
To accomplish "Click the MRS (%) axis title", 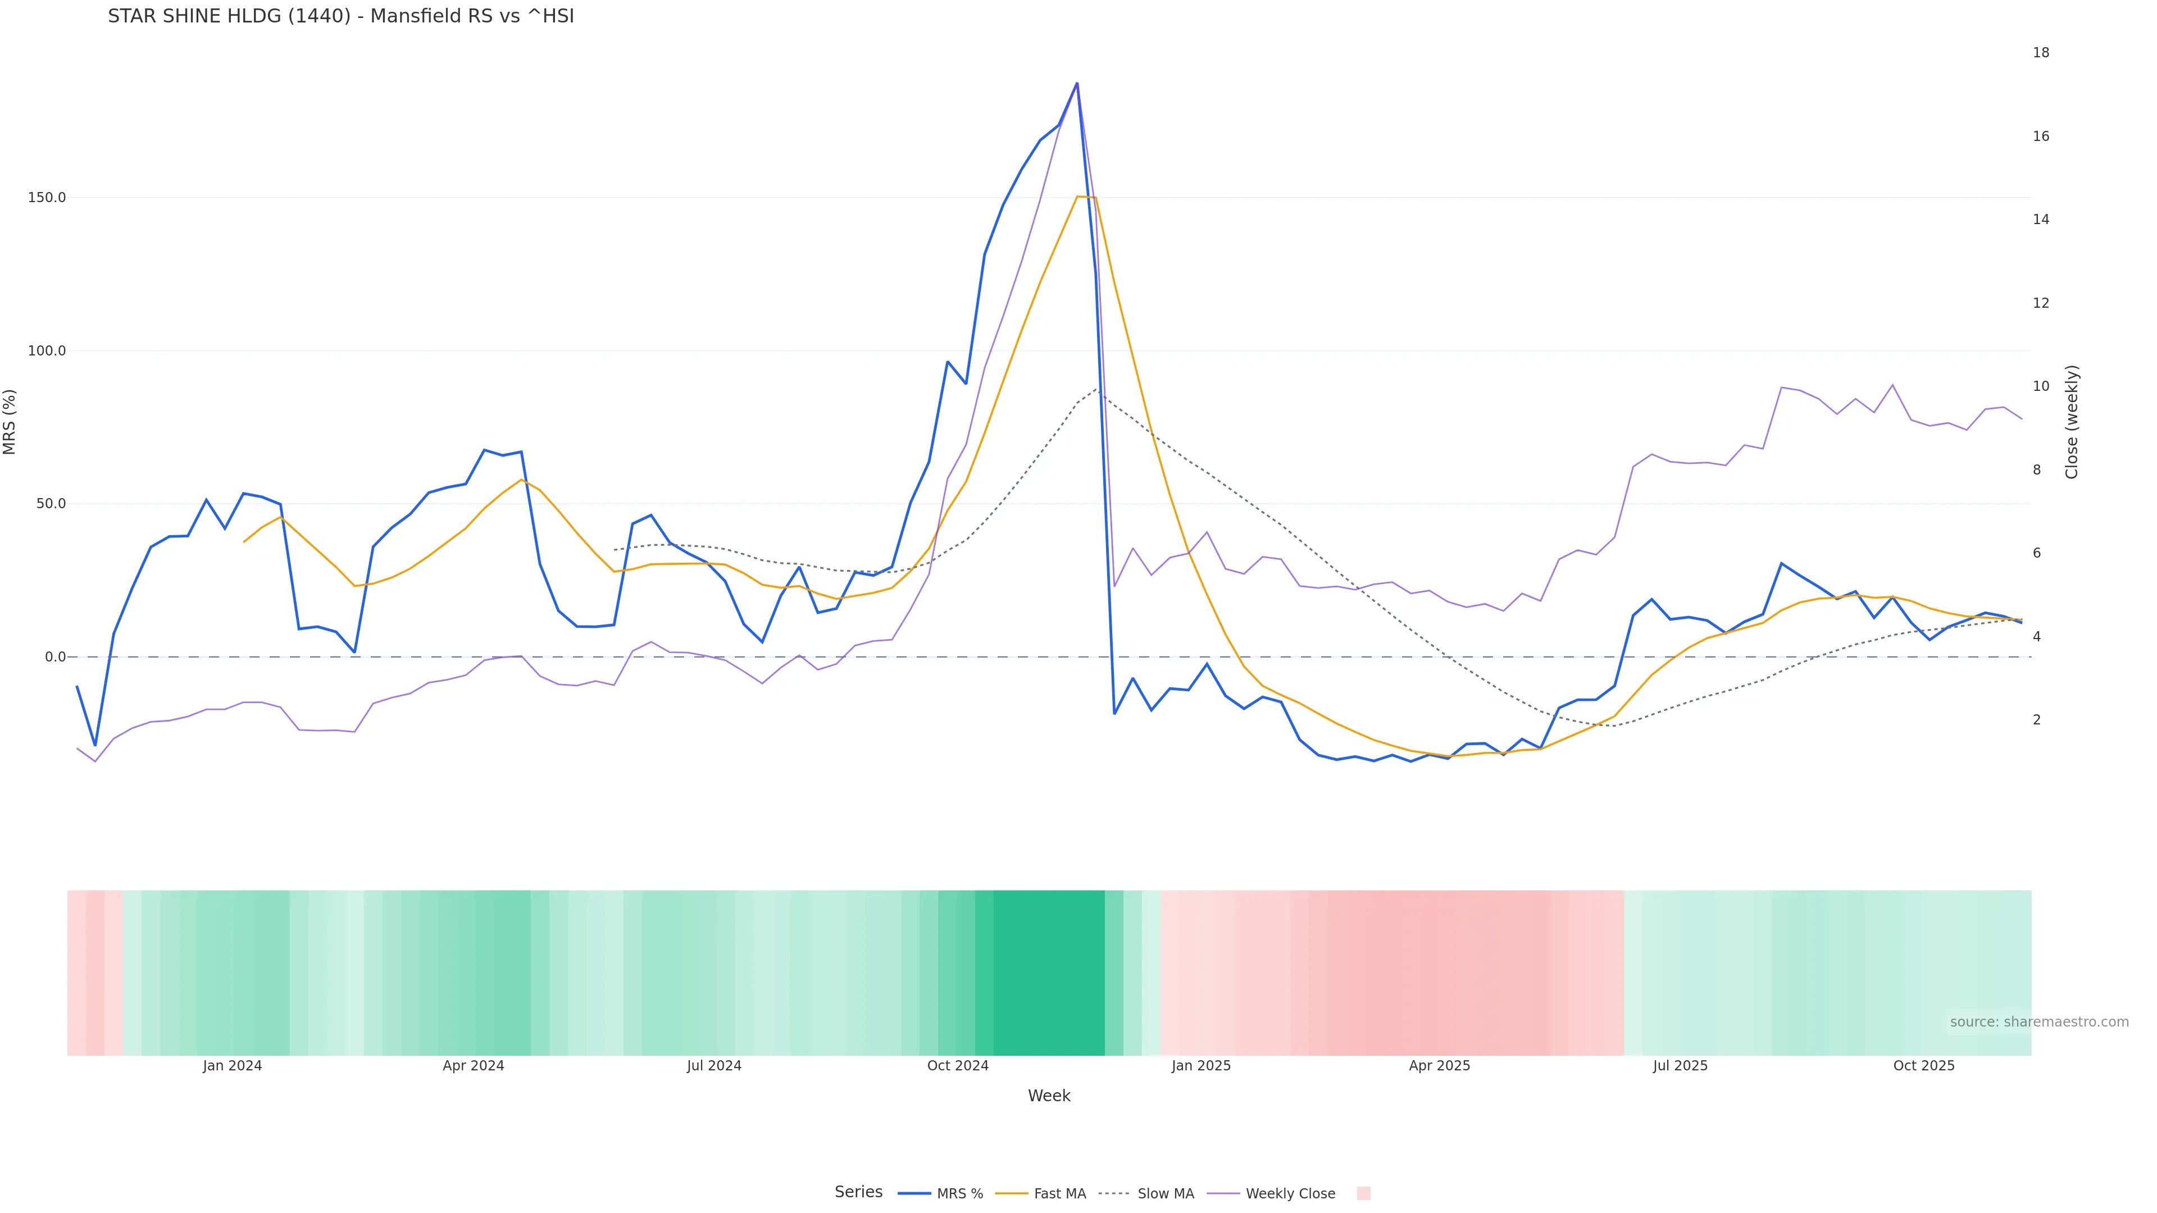I will [x=10, y=422].
